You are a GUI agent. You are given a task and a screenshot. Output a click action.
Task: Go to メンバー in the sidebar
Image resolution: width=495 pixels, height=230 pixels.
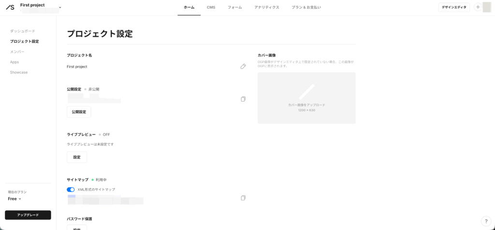point(17,52)
